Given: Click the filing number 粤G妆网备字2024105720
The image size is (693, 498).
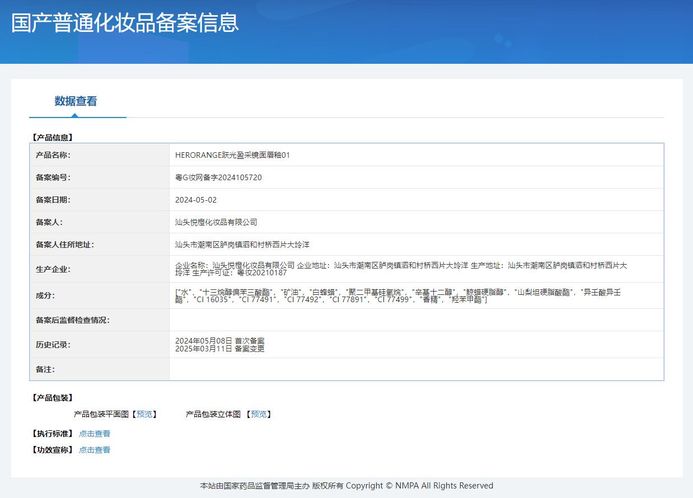Looking at the screenshot, I should 218,177.
